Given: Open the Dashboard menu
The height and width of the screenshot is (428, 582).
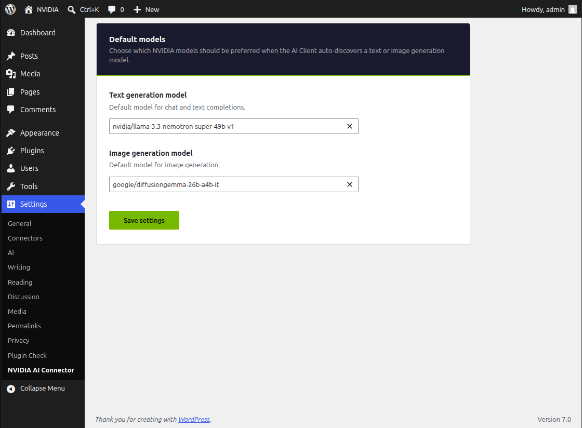Looking at the screenshot, I should coord(43,33).
